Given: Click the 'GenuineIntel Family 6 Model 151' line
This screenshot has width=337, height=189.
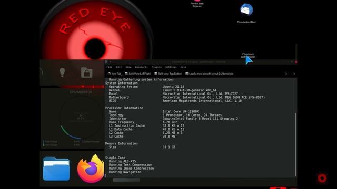Looking at the screenshot, I should click(x=200, y=119).
